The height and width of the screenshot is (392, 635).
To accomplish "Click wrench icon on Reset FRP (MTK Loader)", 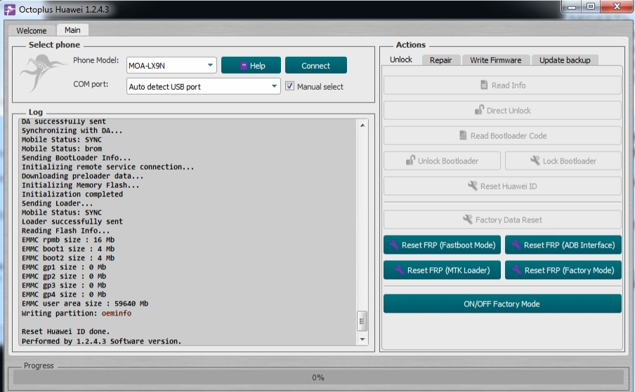I will click(x=399, y=269).
